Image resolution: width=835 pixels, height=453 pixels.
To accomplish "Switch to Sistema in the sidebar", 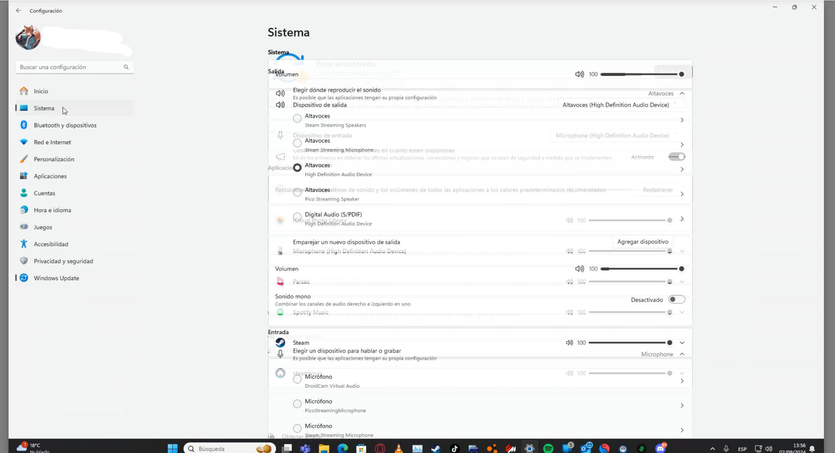I will coord(75,108).
